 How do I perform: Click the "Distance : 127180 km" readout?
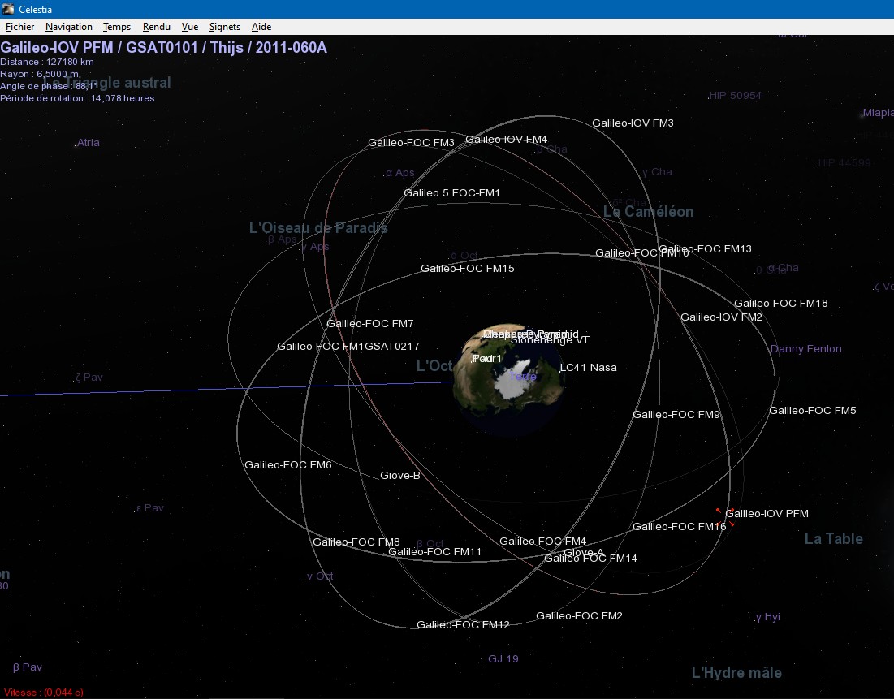[47, 63]
